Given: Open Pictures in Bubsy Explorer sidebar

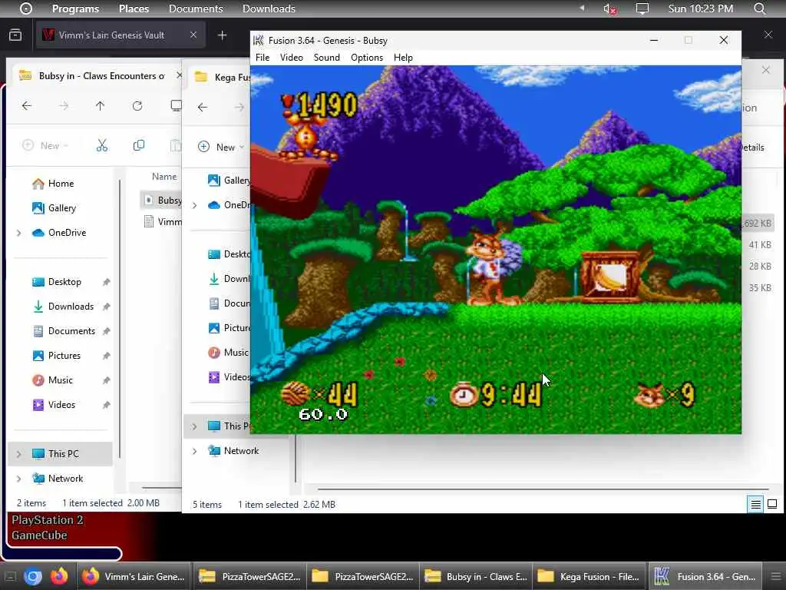Looking at the screenshot, I should [x=64, y=356].
